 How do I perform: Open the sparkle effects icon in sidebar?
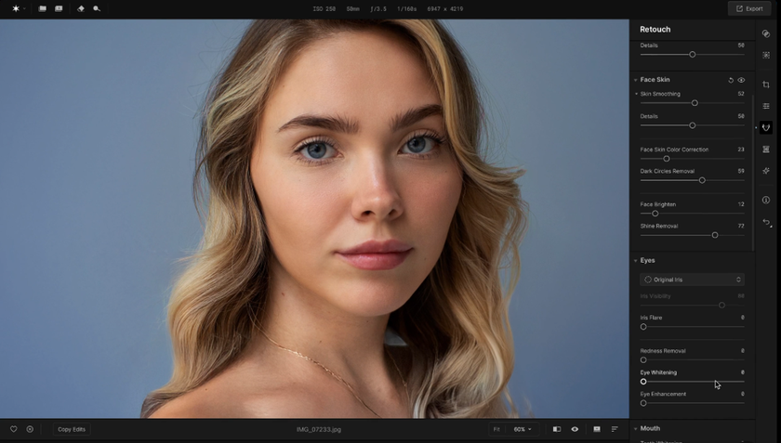click(x=766, y=171)
